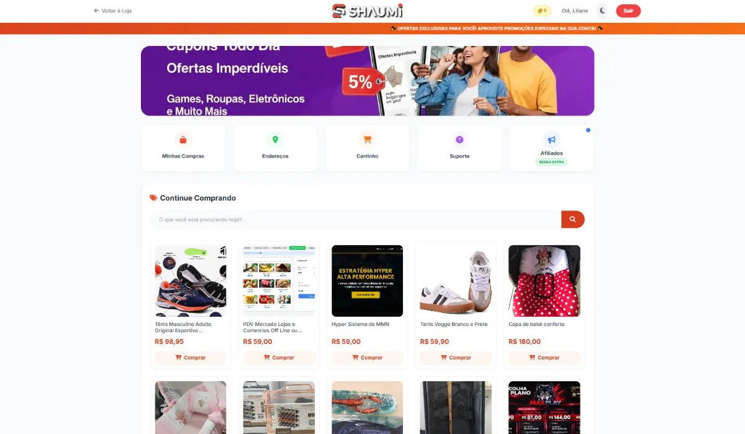Click the SHAUMI logo
This screenshot has height=434, width=745.
coord(368,11)
